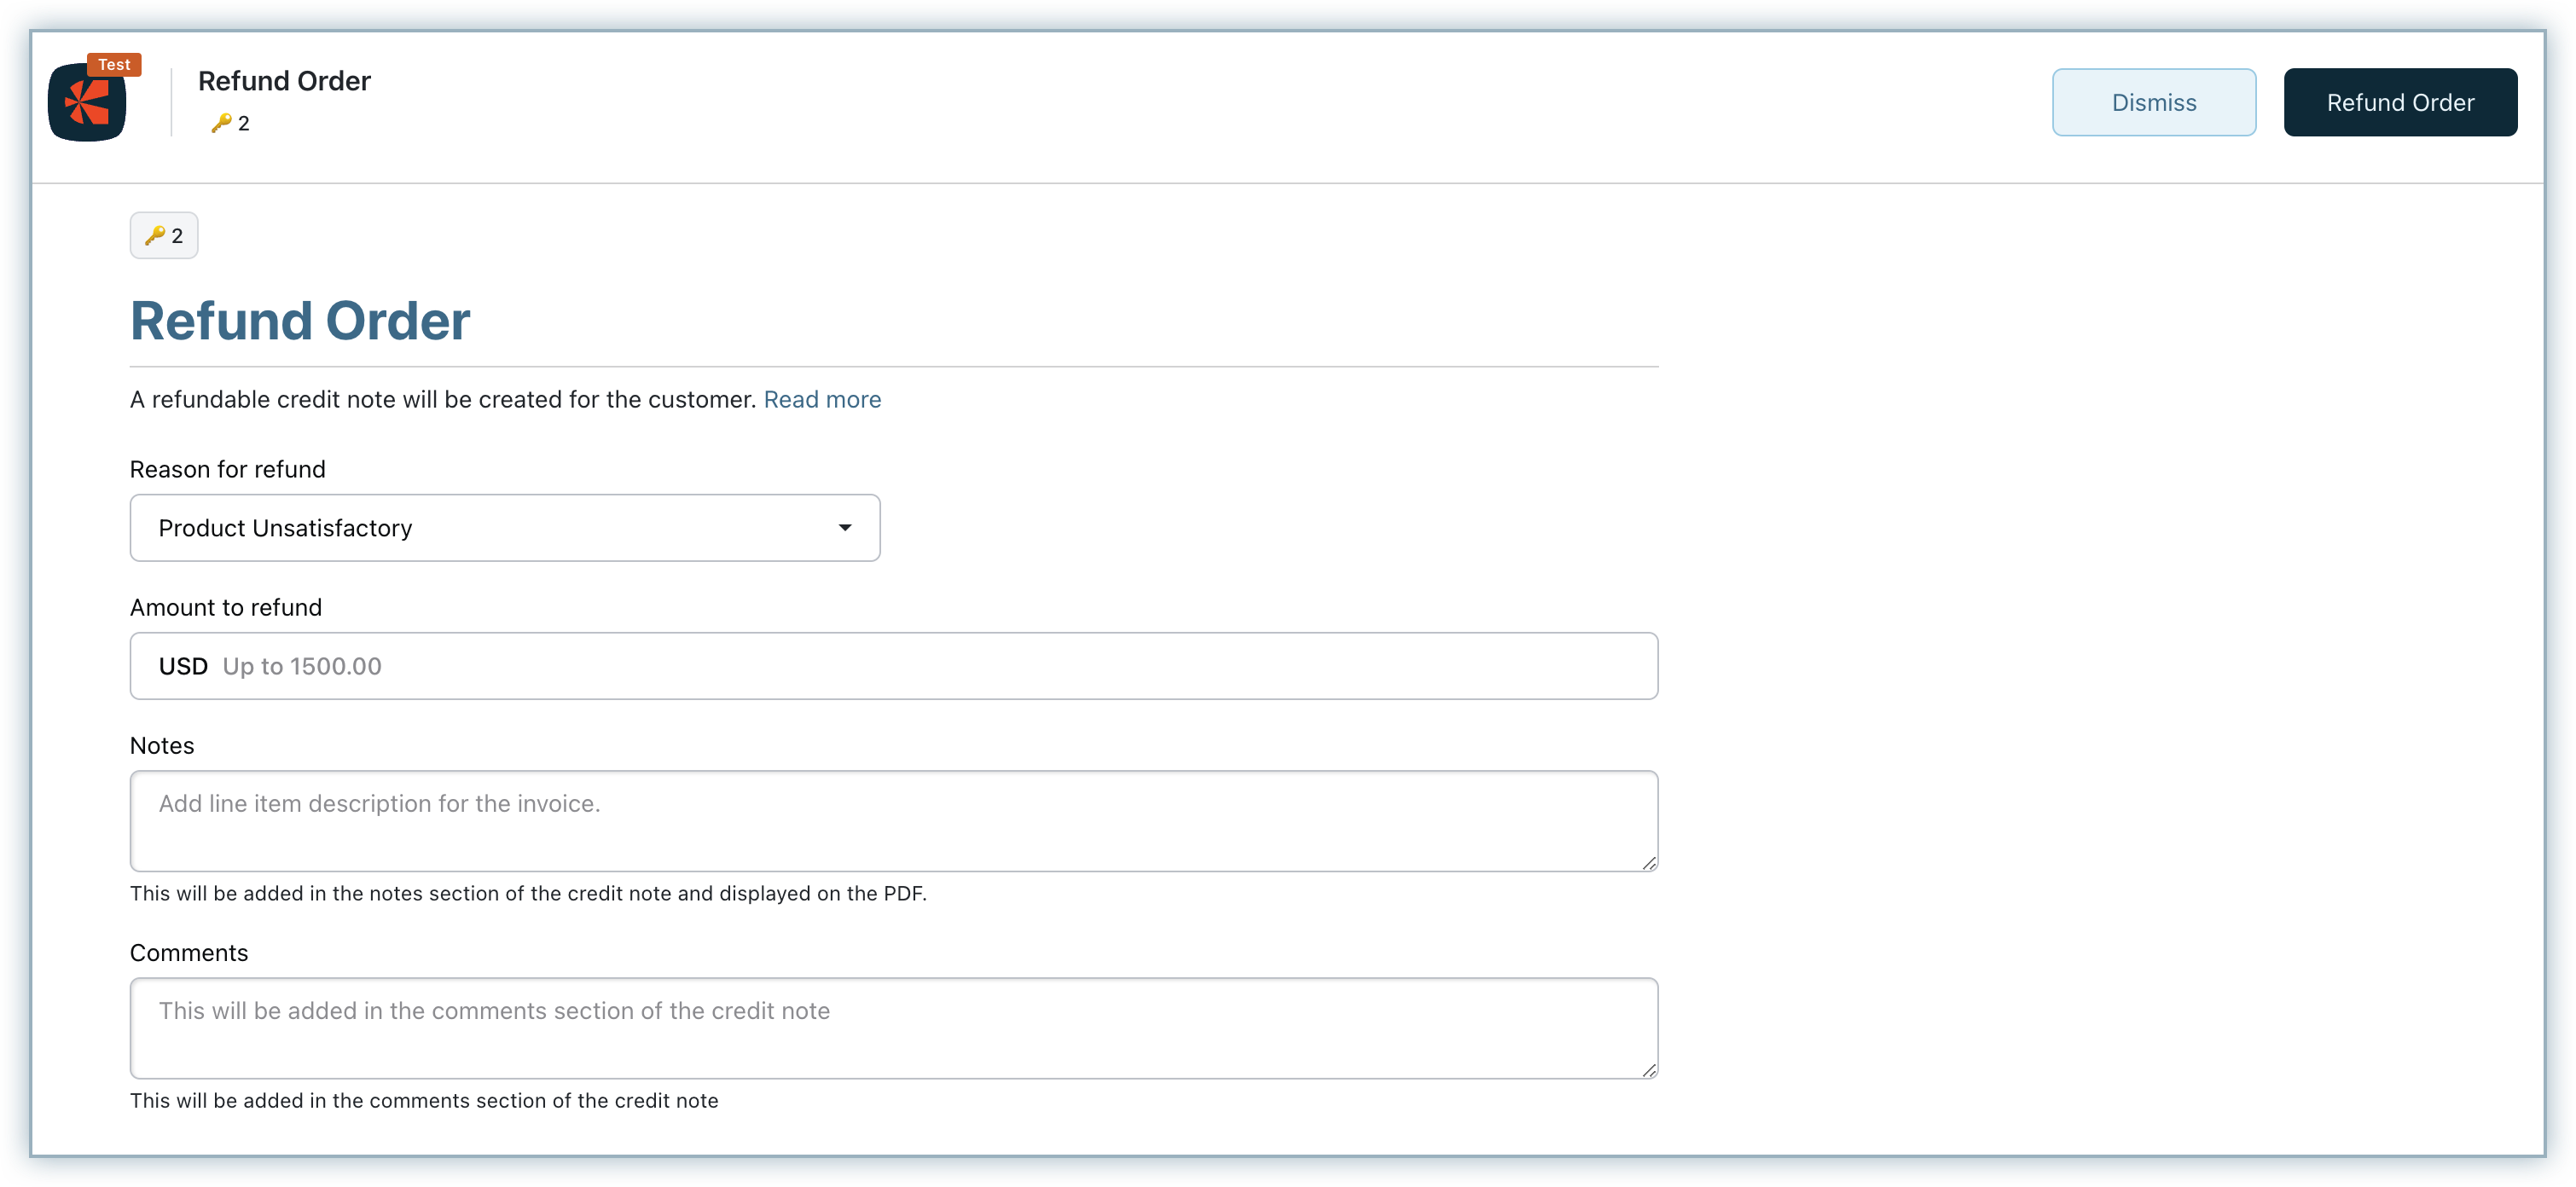Click the key order badge above the heading
This screenshot has height=1187, width=2576.
(164, 236)
